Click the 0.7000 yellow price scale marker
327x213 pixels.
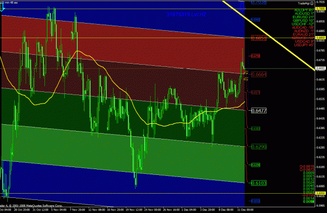(321, 8)
